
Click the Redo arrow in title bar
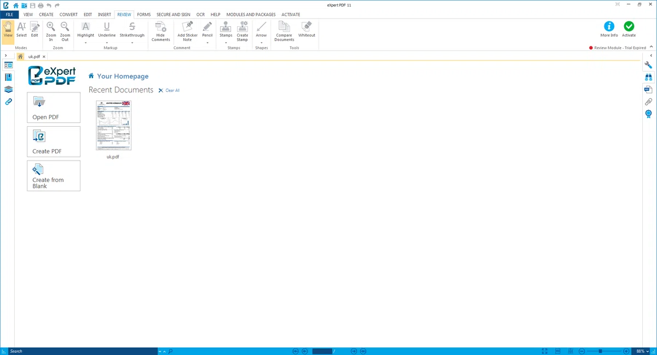pos(57,5)
